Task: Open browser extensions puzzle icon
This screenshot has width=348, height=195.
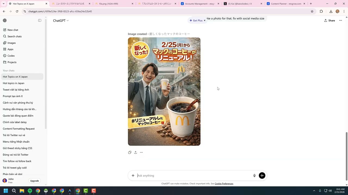Action: coord(321,11)
